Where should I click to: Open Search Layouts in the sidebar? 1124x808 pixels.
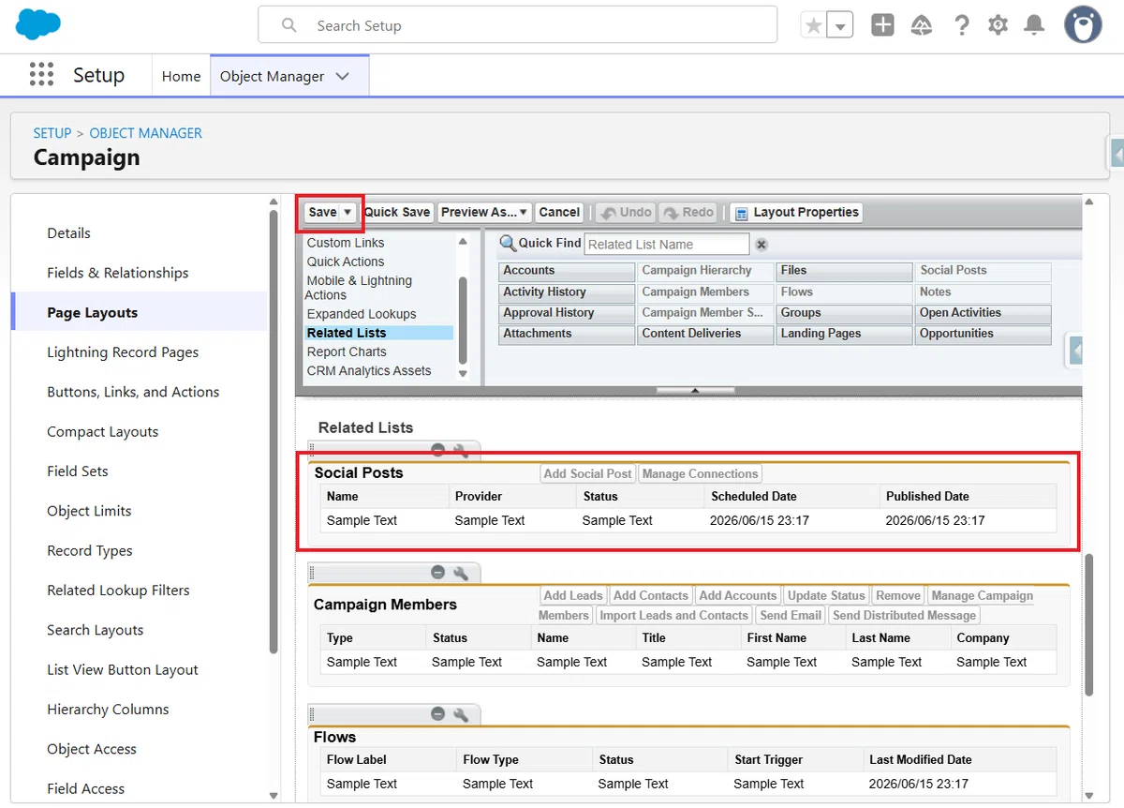pos(96,630)
